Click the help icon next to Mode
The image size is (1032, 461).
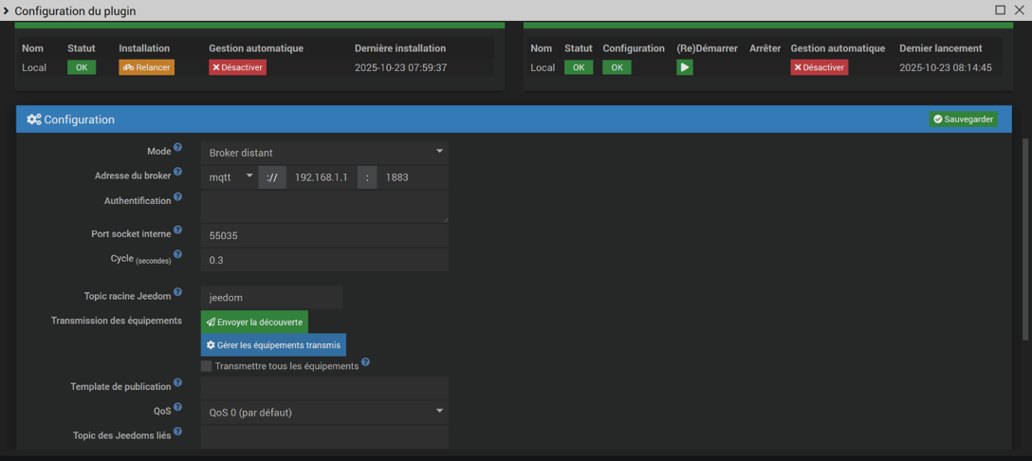coord(177,148)
